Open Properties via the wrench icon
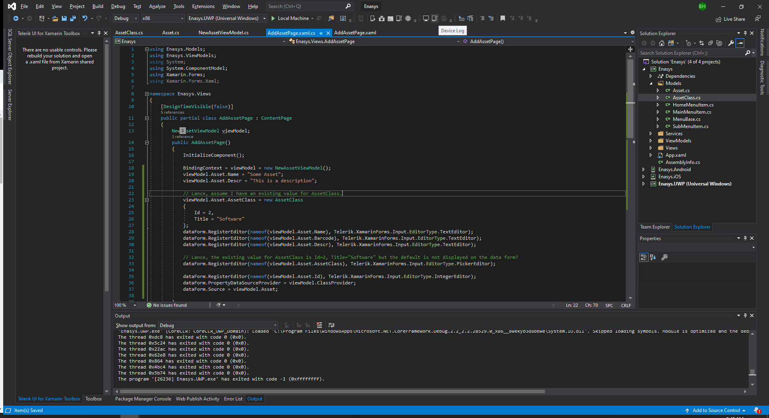Image resolution: width=769 pixels, height=418 pixels. pos(731,43)
